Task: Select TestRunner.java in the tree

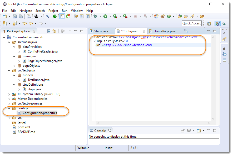Action: coord(38,80)
